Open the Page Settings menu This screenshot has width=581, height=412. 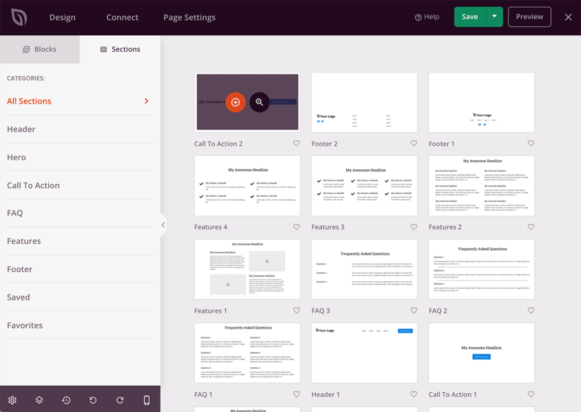(190, 17)
